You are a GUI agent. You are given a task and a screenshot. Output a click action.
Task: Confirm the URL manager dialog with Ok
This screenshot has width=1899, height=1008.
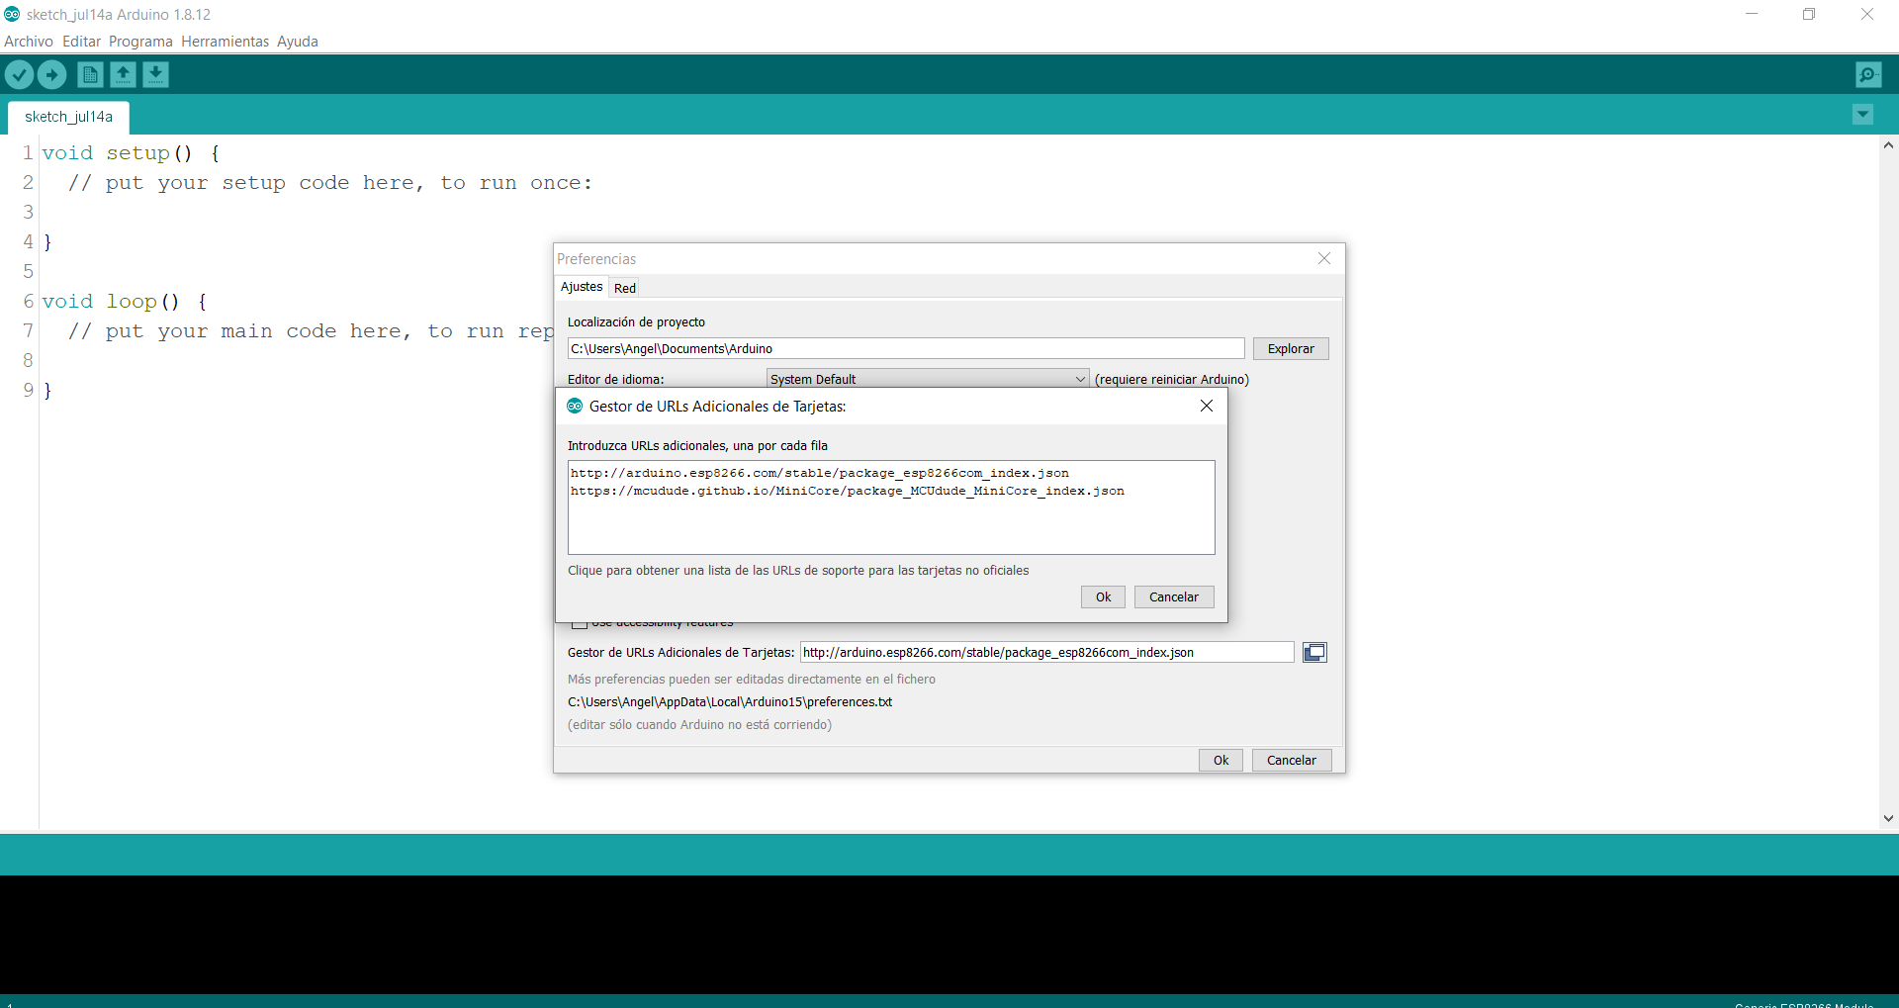tap(1103, 597)
